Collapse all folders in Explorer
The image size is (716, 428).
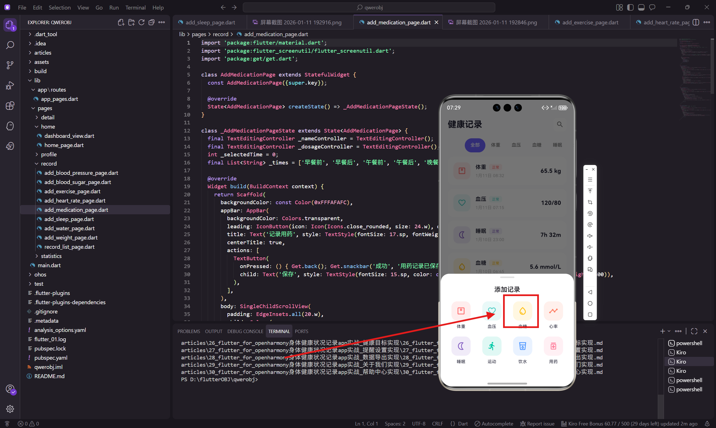(x=151, y=22)
